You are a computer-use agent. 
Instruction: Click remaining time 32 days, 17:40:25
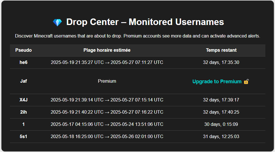point(221,112)
